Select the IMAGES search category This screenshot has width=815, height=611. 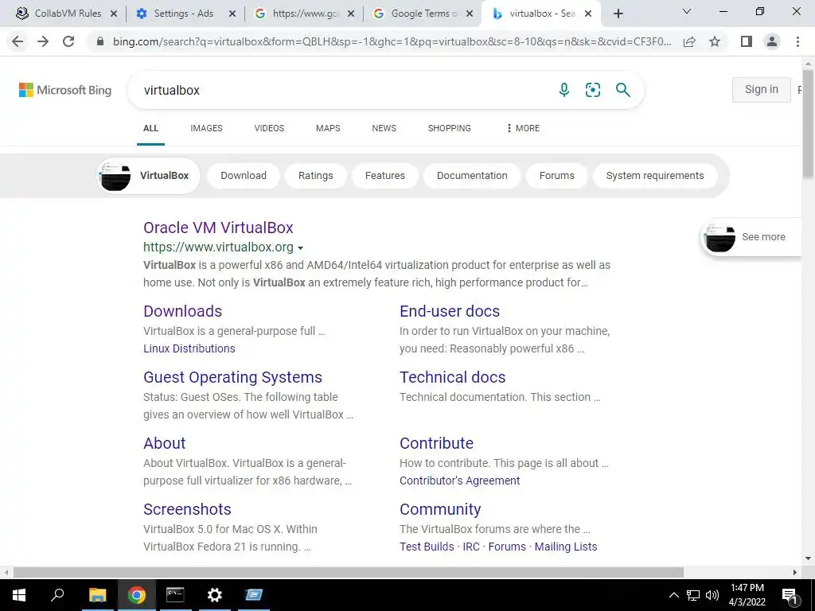tap(206, 128)
